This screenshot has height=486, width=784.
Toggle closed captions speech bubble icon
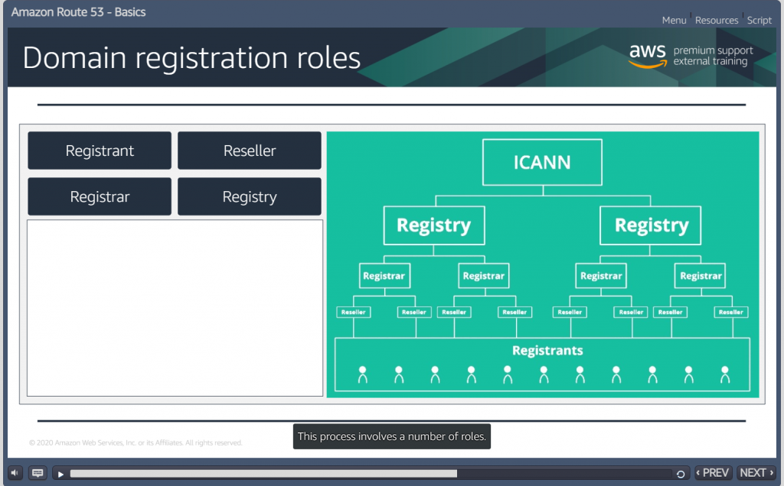[38, 473]
